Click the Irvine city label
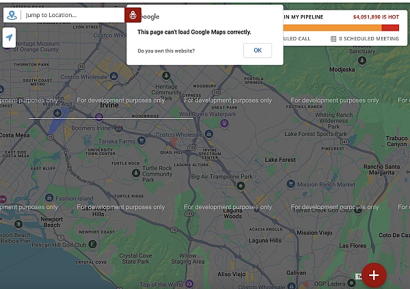 coord(109,105)
